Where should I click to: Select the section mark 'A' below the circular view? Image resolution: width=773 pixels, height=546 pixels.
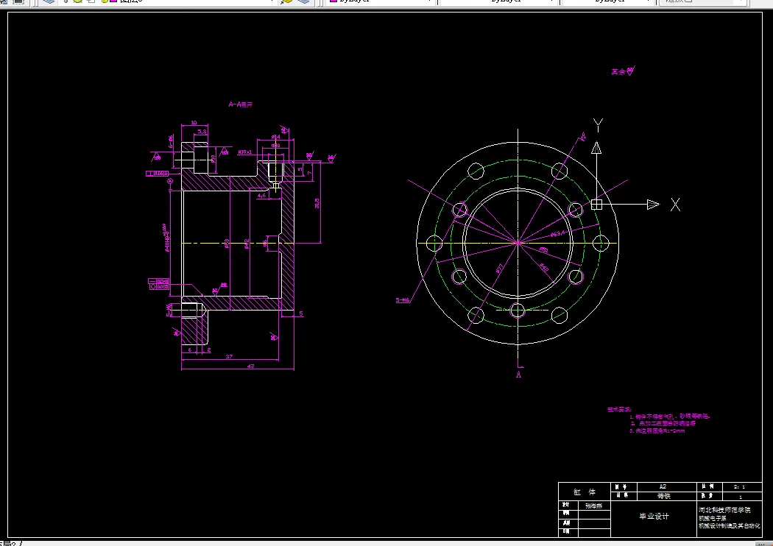518,375
